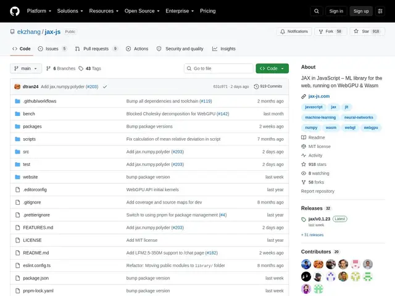
Task: Expand the Resources dropdown
Action: 104,11
